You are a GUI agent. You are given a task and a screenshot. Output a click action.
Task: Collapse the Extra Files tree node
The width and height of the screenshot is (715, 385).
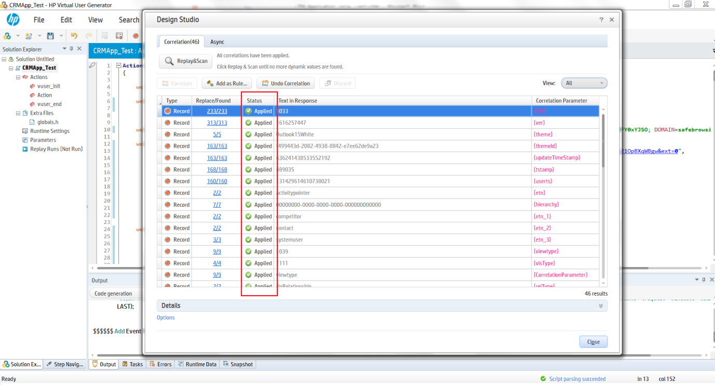(18, 113)
